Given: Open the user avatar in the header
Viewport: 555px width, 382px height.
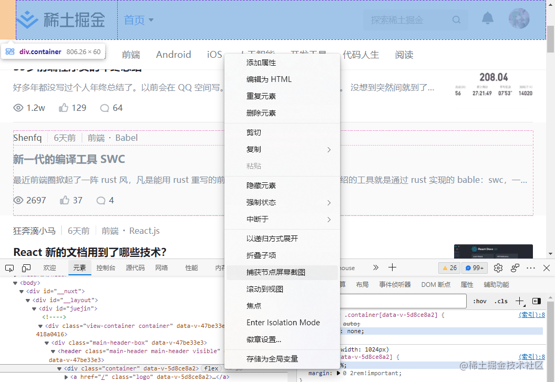Looking at the screenshot, I should pyautogui.click(x=519, y=18).
